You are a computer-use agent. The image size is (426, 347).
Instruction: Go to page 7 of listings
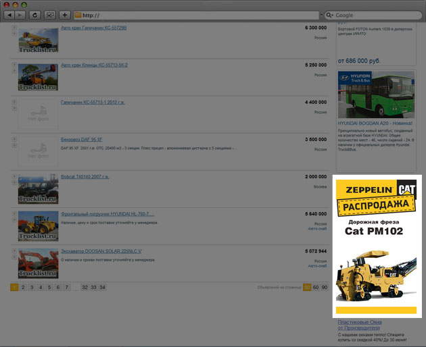click(66, 288)
